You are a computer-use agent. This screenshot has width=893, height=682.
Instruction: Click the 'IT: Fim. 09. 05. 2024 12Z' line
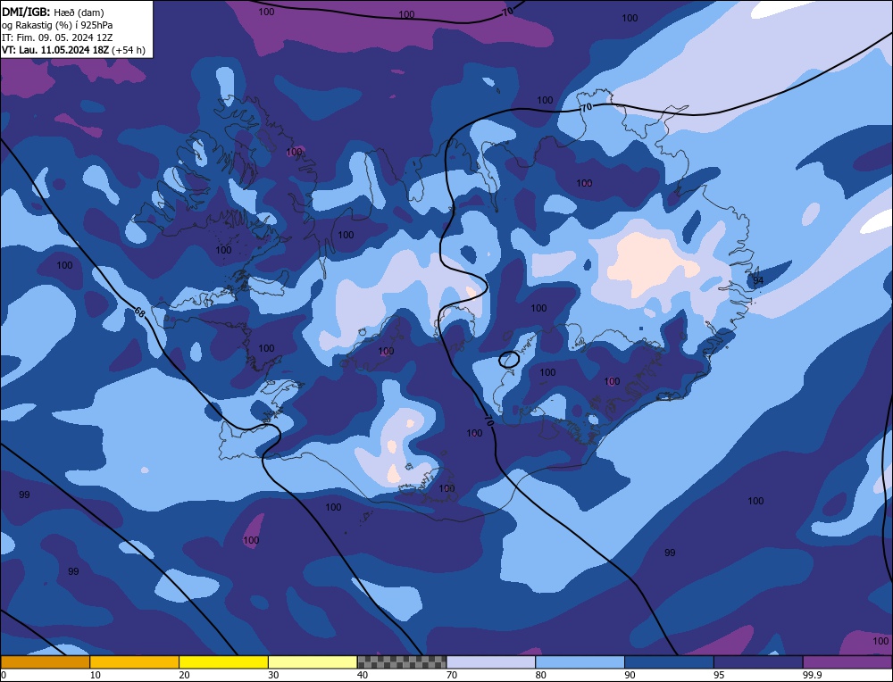tap(57, 37)
